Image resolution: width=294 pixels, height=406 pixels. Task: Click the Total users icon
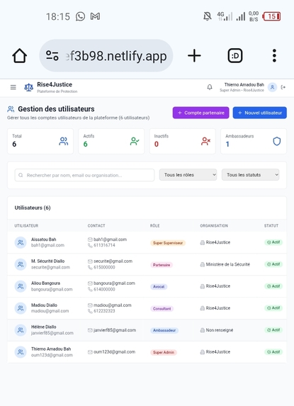(64, 141)
